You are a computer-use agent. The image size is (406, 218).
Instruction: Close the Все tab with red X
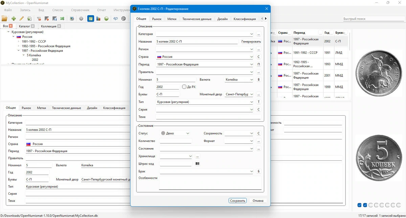click(x=11, y=26)
